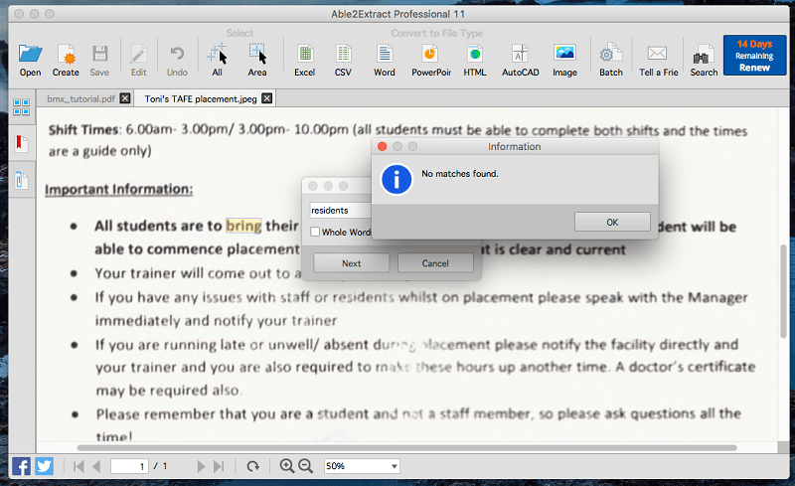The width and height of the screenshot is (795, 486).
Task: Close the bmx_tutorial.pdf tab
Action: [x=125, y=98]
